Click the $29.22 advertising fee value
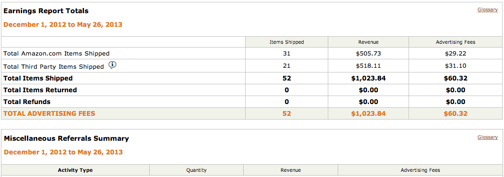Image resolution: width=504 pixels, height=177 pixels. (455, 54)
